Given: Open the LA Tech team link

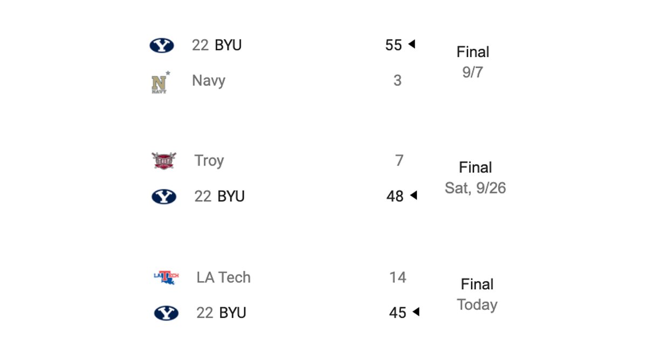Looking at the screenshot, I should (224, 277).
